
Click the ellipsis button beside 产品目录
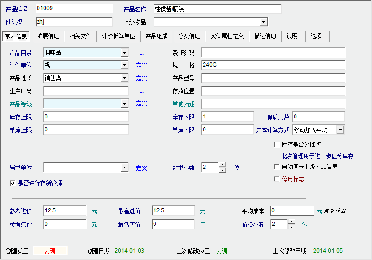pyautogui.click(x=141, y=53)
